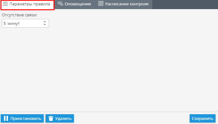Click the word минут in the spinner box
The width and height of the screenshot is (218, 124).
click(x=14, y=24)
